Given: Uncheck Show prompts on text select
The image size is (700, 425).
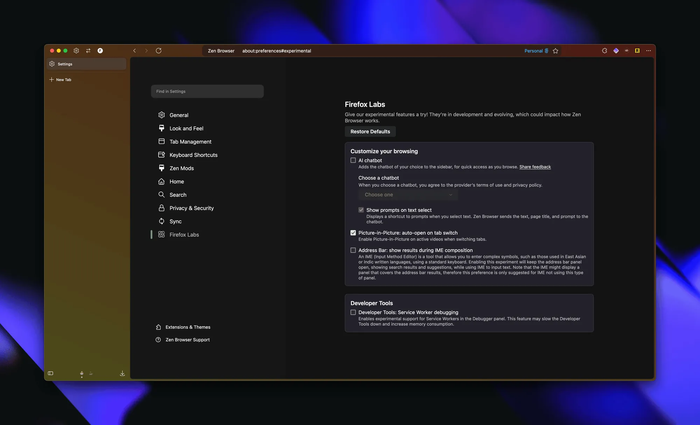Looking at the screenshot, I should 361,210.
